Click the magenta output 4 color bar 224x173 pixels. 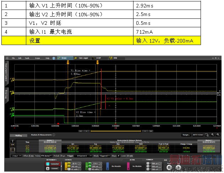pyautogui.click(x=128, y=166)
